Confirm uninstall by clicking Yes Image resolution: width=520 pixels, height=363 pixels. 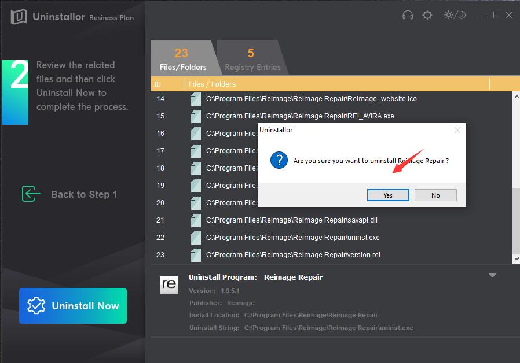(388, 195)
